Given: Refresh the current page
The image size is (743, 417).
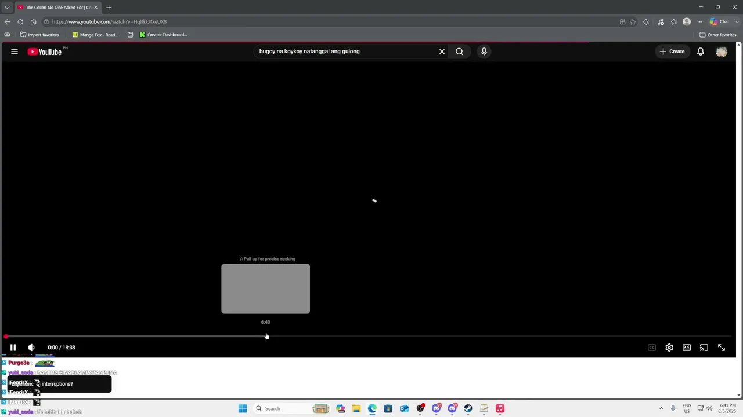Looking at the screenshot, I should click(20, 22).
